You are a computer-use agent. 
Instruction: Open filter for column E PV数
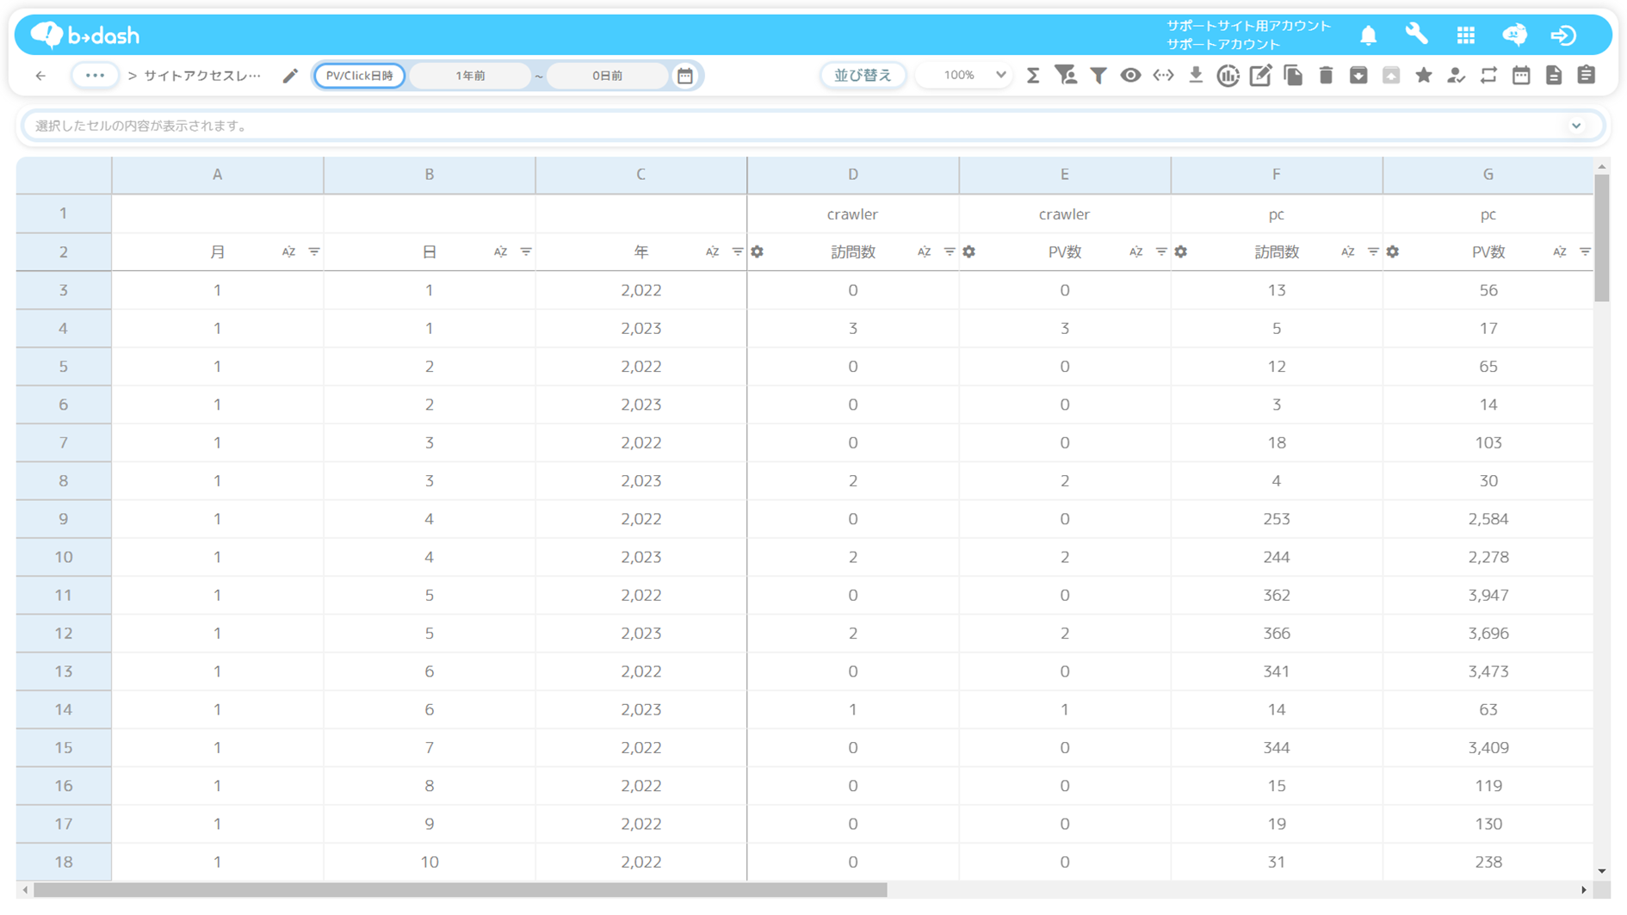coord(1161,252)
